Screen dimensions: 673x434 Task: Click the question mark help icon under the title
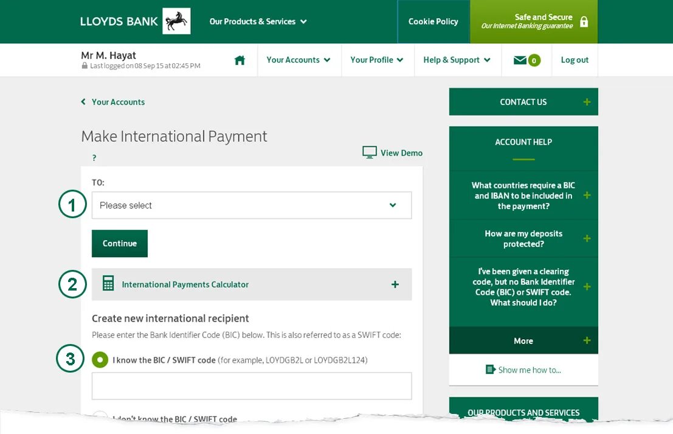(x=94, y=158)
